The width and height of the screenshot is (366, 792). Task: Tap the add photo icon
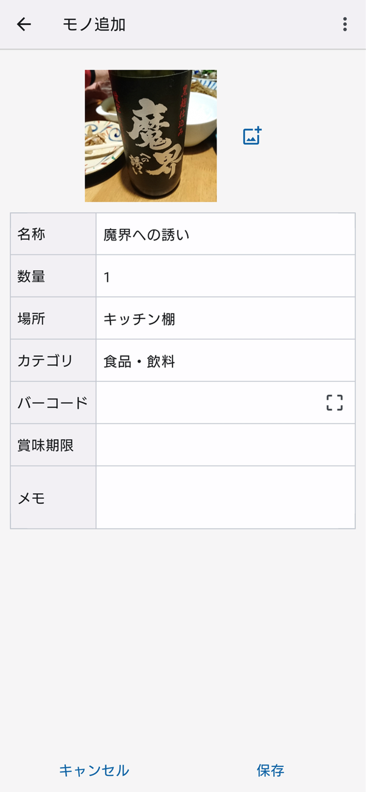[252, 136]
